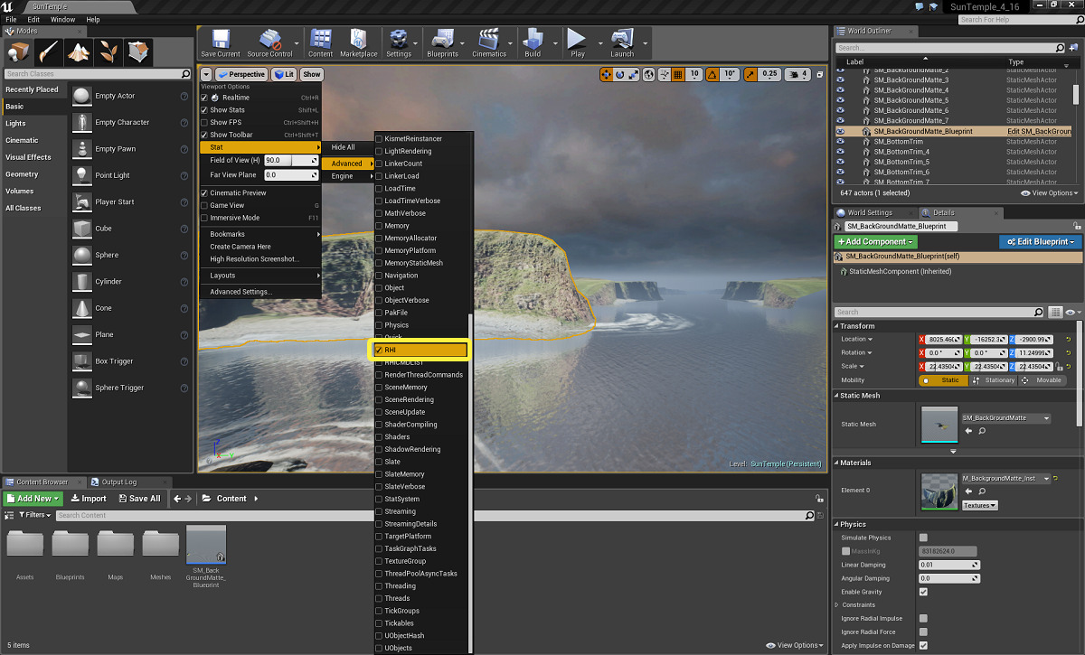Hide SM_BottomTrim using its eye icon

[841, 142]
